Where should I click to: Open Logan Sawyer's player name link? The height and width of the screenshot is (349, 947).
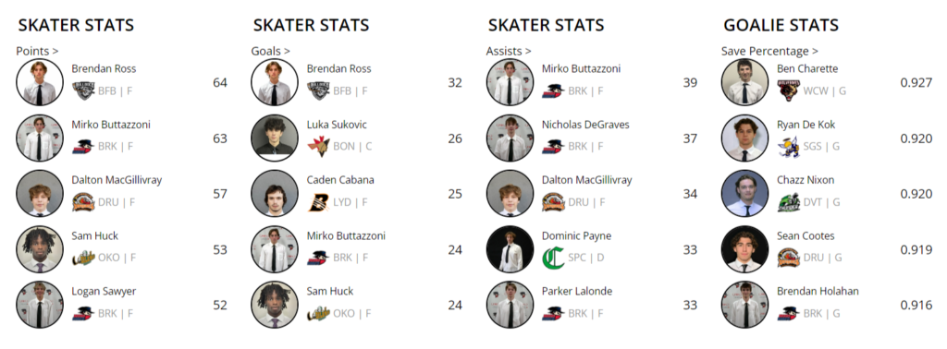click(x=104, y=292)
